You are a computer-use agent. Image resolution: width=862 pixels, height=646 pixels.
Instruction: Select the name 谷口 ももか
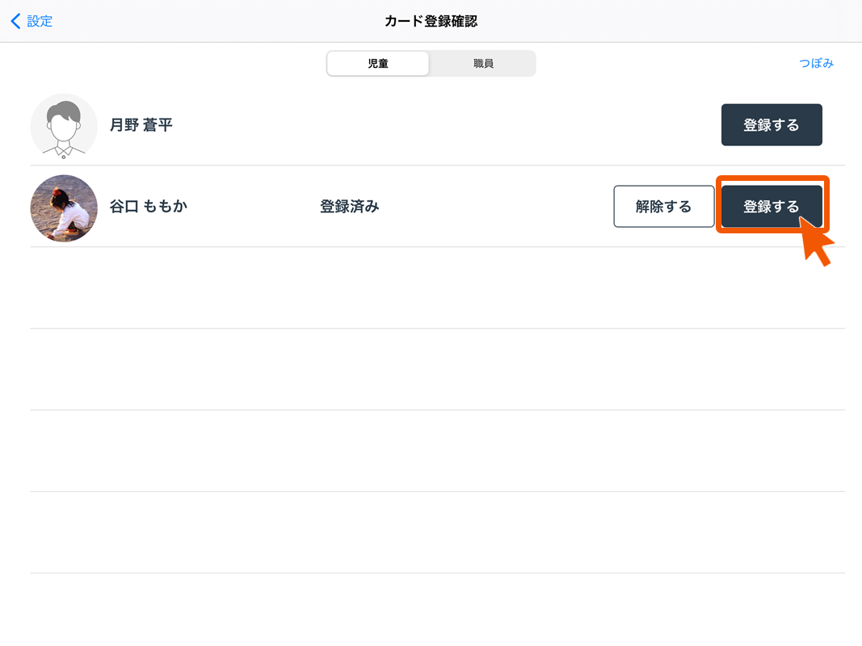149,207
